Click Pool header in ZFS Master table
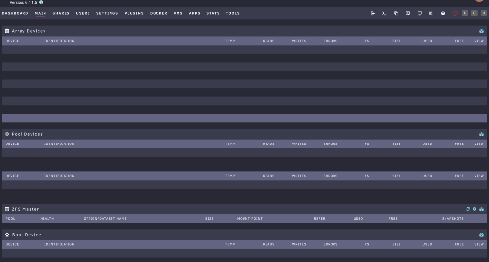 (x=10, y=219)
